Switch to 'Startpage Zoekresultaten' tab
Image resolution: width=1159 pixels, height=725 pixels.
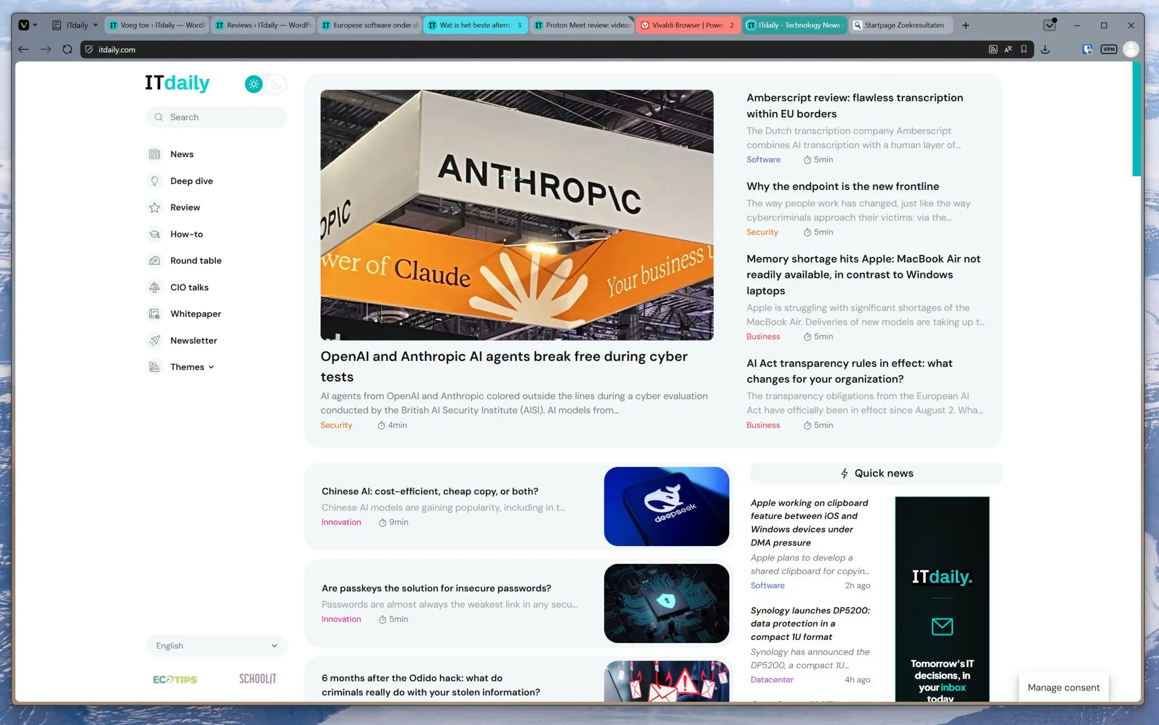click(x=901, y=25)
